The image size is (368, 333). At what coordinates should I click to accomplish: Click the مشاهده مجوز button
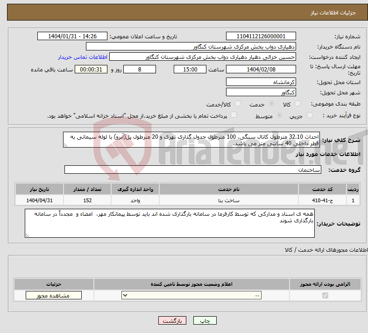click(54, 295)
